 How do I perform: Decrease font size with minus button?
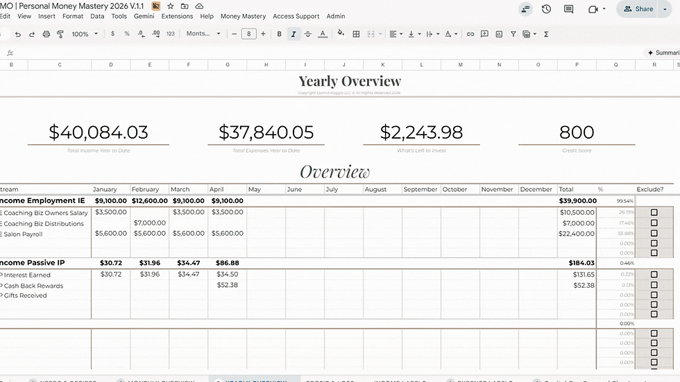tap(235, 34)
